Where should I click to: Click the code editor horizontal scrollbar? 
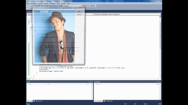(96, 79)
